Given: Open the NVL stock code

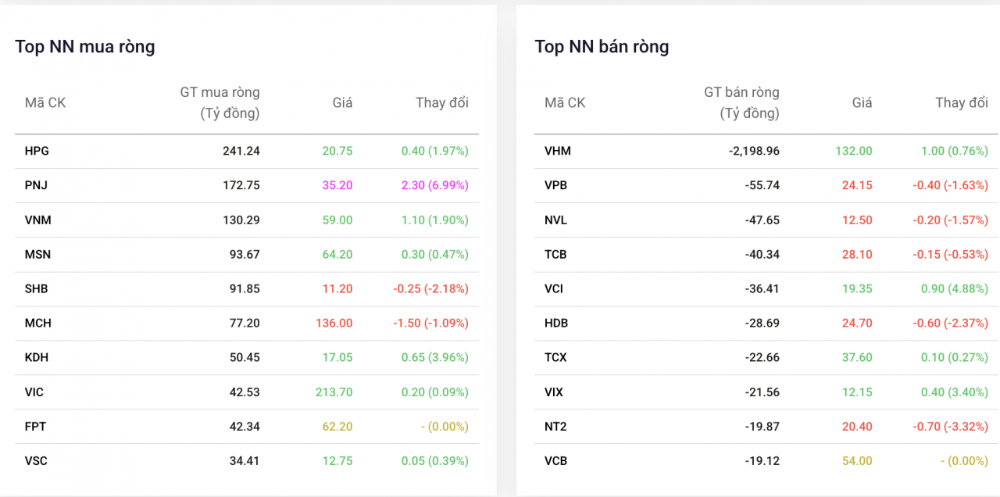Looking at the screenshot, I should [x=555, y=220].
